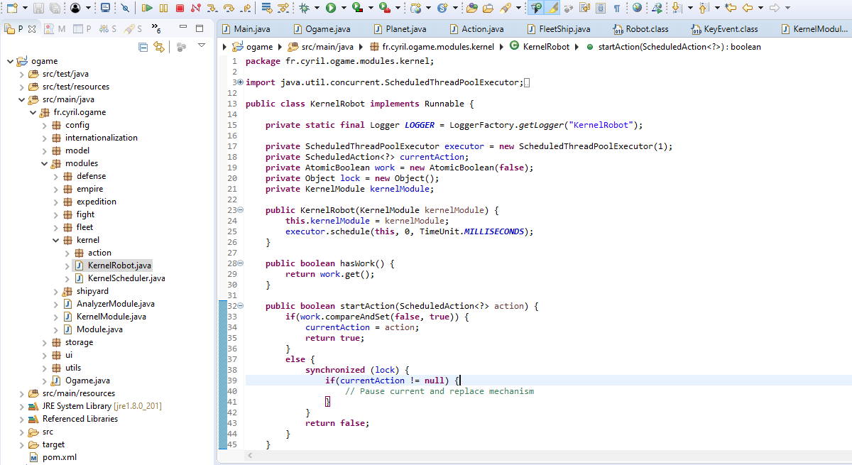Open the New wizard dropdown arrow

[x=24, y=8]
